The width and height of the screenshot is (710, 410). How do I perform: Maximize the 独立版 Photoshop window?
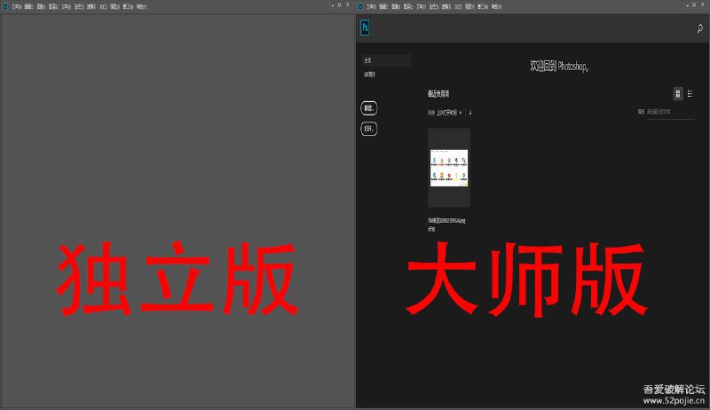click(x=340, y=5)
